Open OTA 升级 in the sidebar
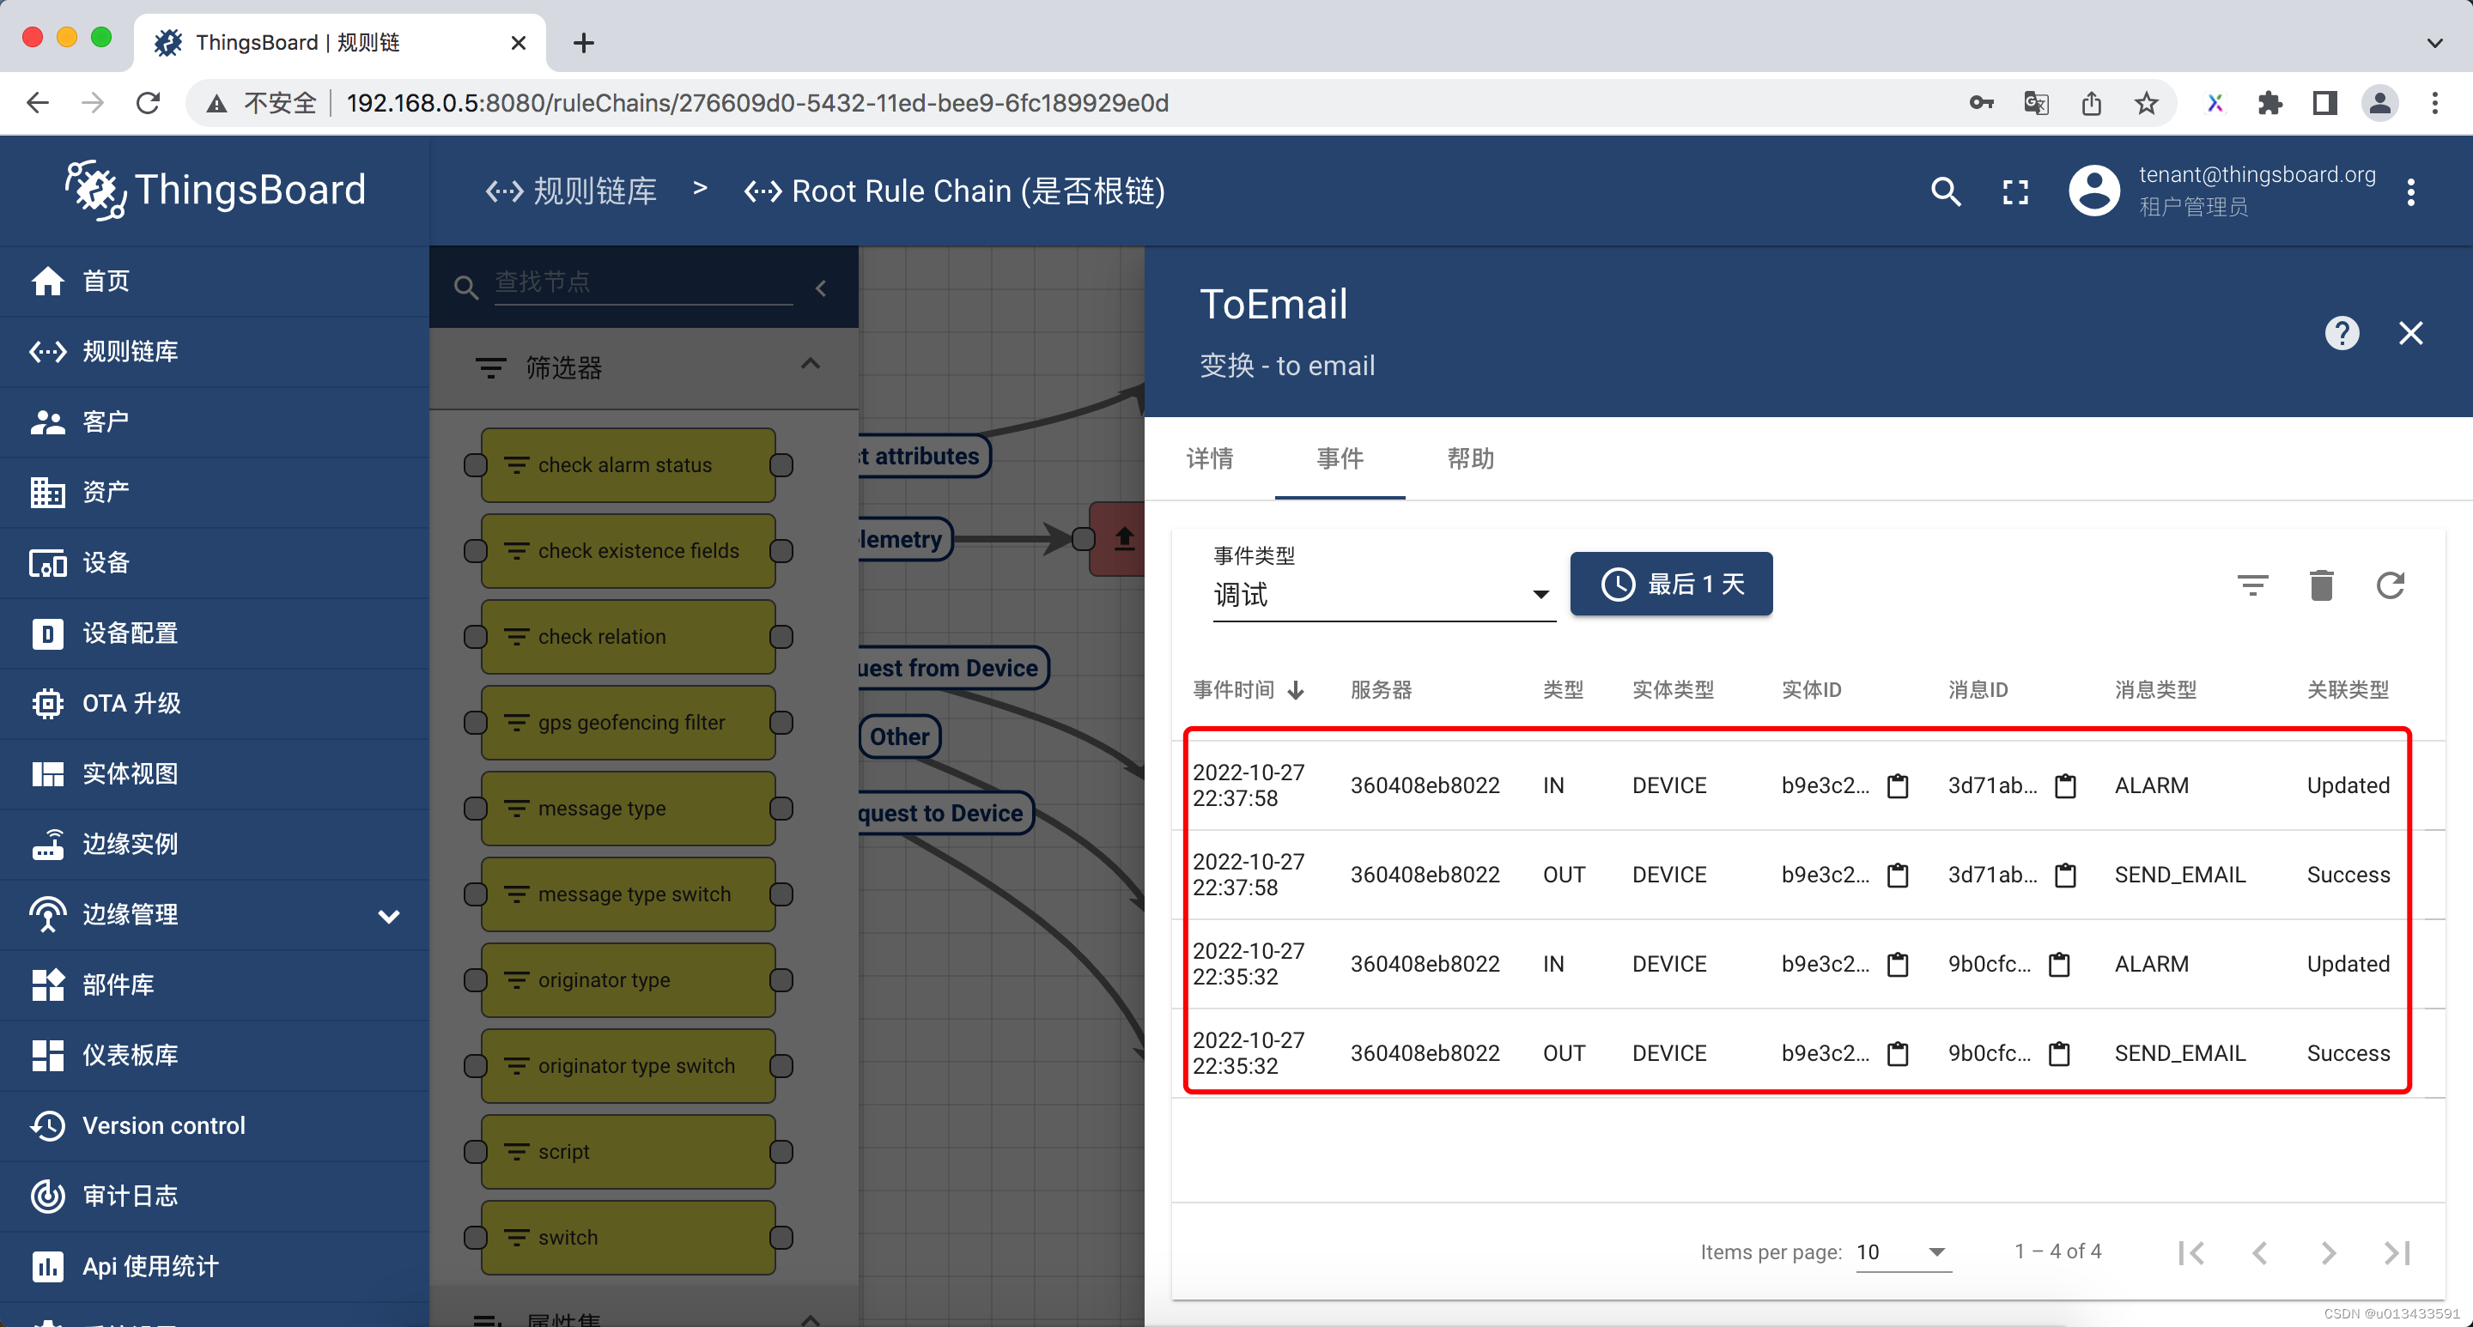 pos(131,702)
